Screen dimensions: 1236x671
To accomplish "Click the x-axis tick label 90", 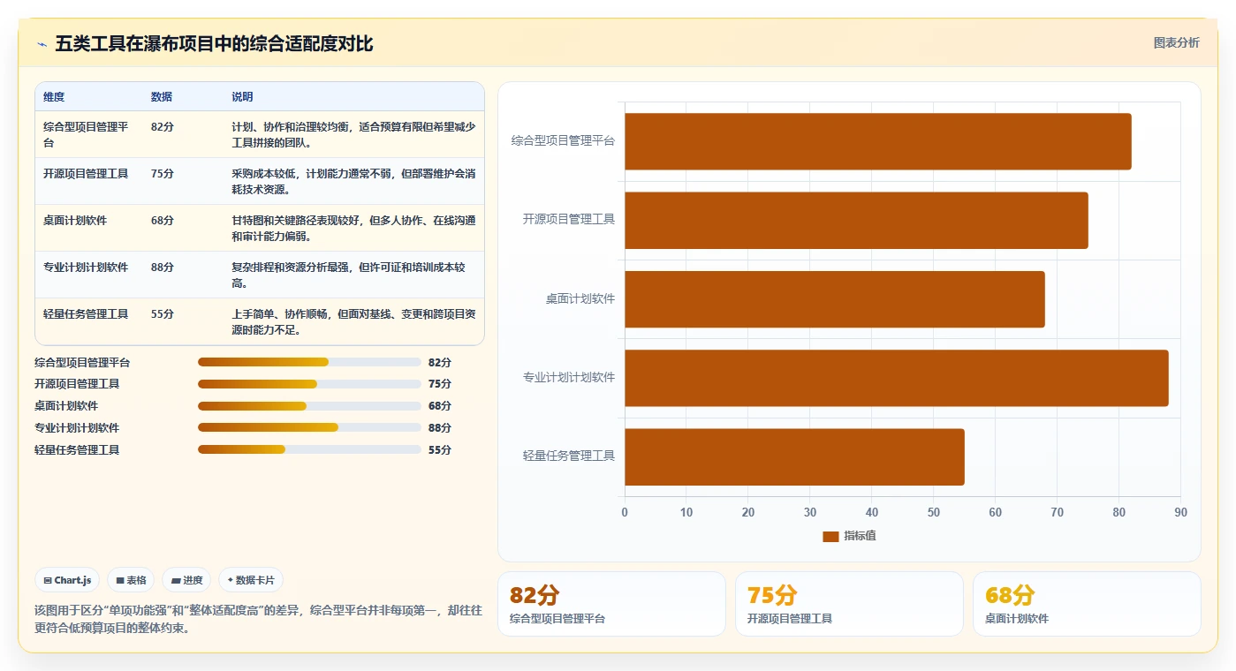I will [1180, 513].
